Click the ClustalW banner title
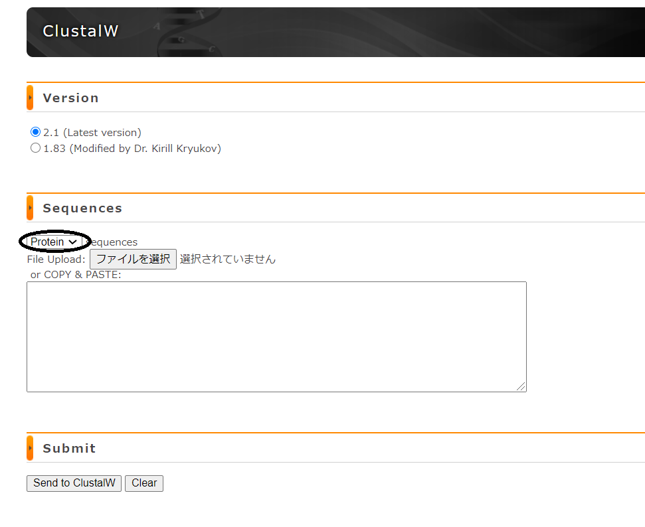The height and width of the screenshot is (527, 645). 80,31
